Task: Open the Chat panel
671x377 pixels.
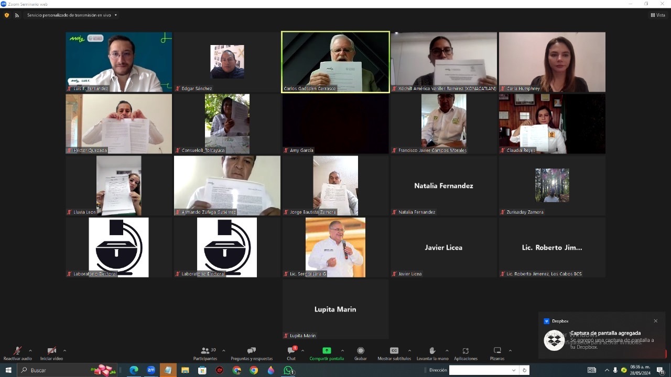Action: [x=291, y=351]
